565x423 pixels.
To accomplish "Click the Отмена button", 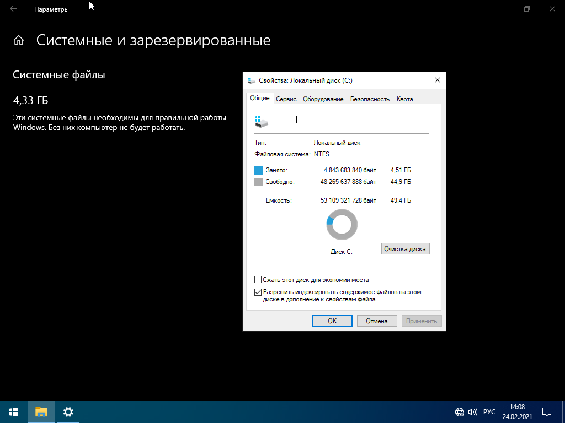I will pos(377,321).
